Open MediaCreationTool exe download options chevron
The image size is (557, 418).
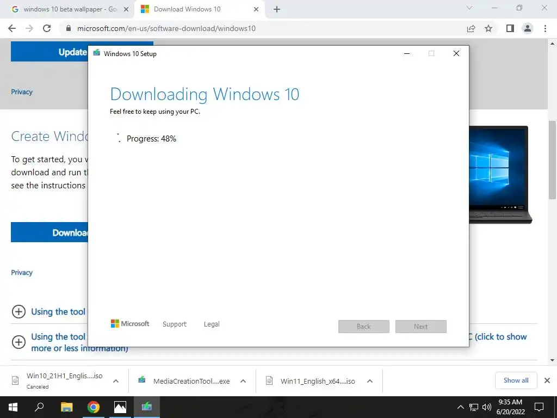pos(243,381)
